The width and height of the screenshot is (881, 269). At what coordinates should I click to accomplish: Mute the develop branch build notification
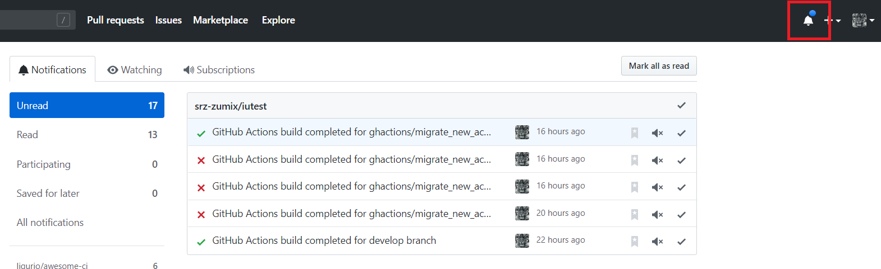[x=657, y=242]
